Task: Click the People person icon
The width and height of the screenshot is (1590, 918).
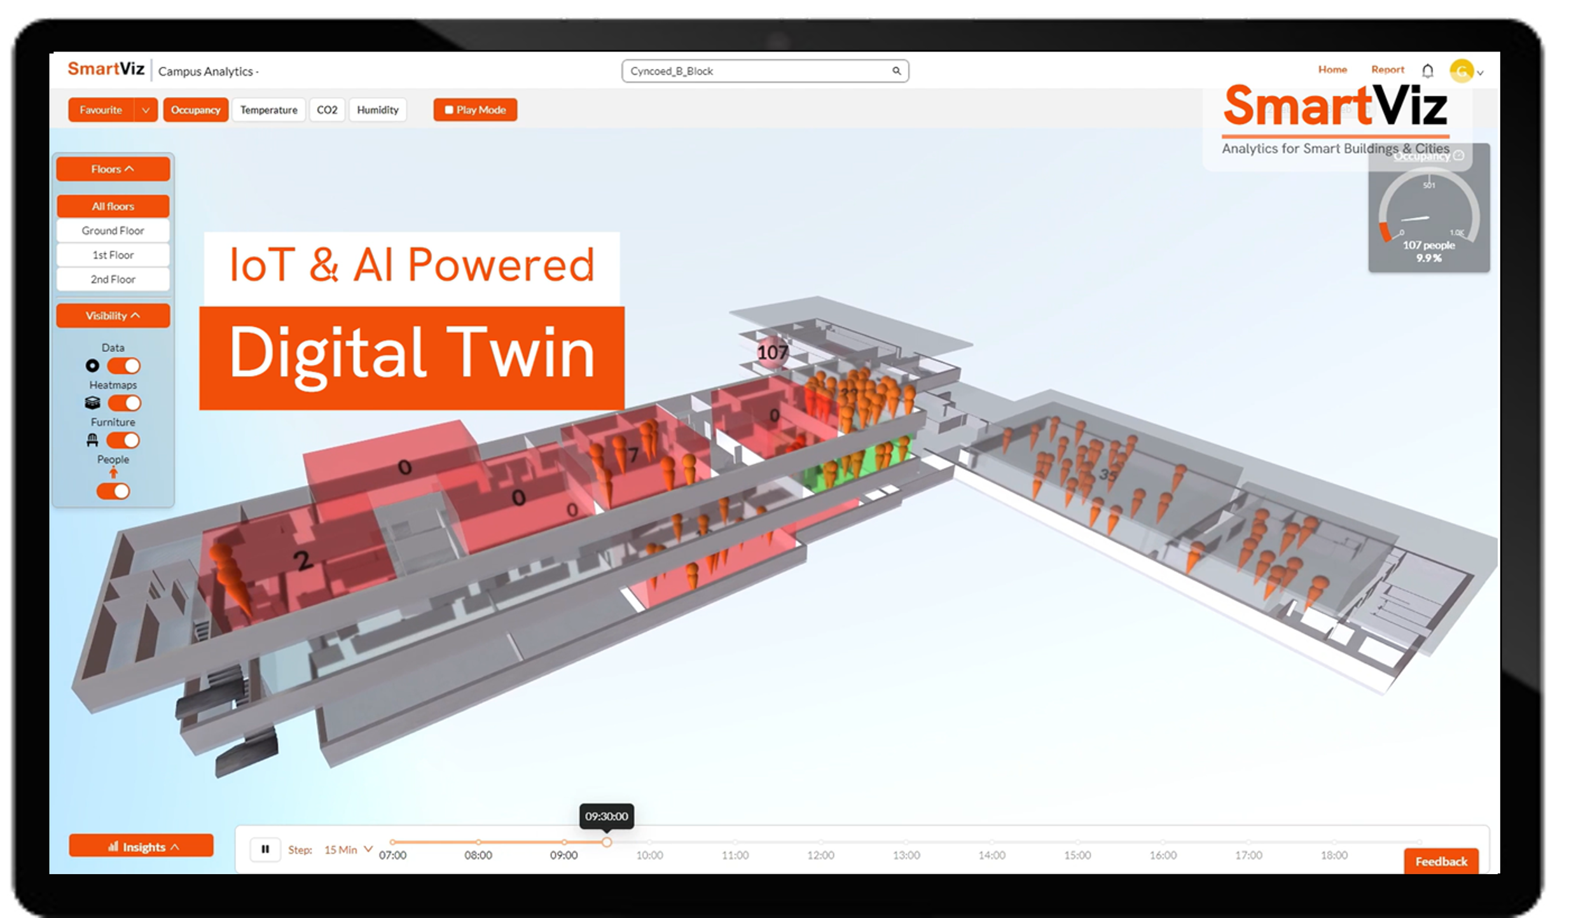Action: click(x=113, y=474)
